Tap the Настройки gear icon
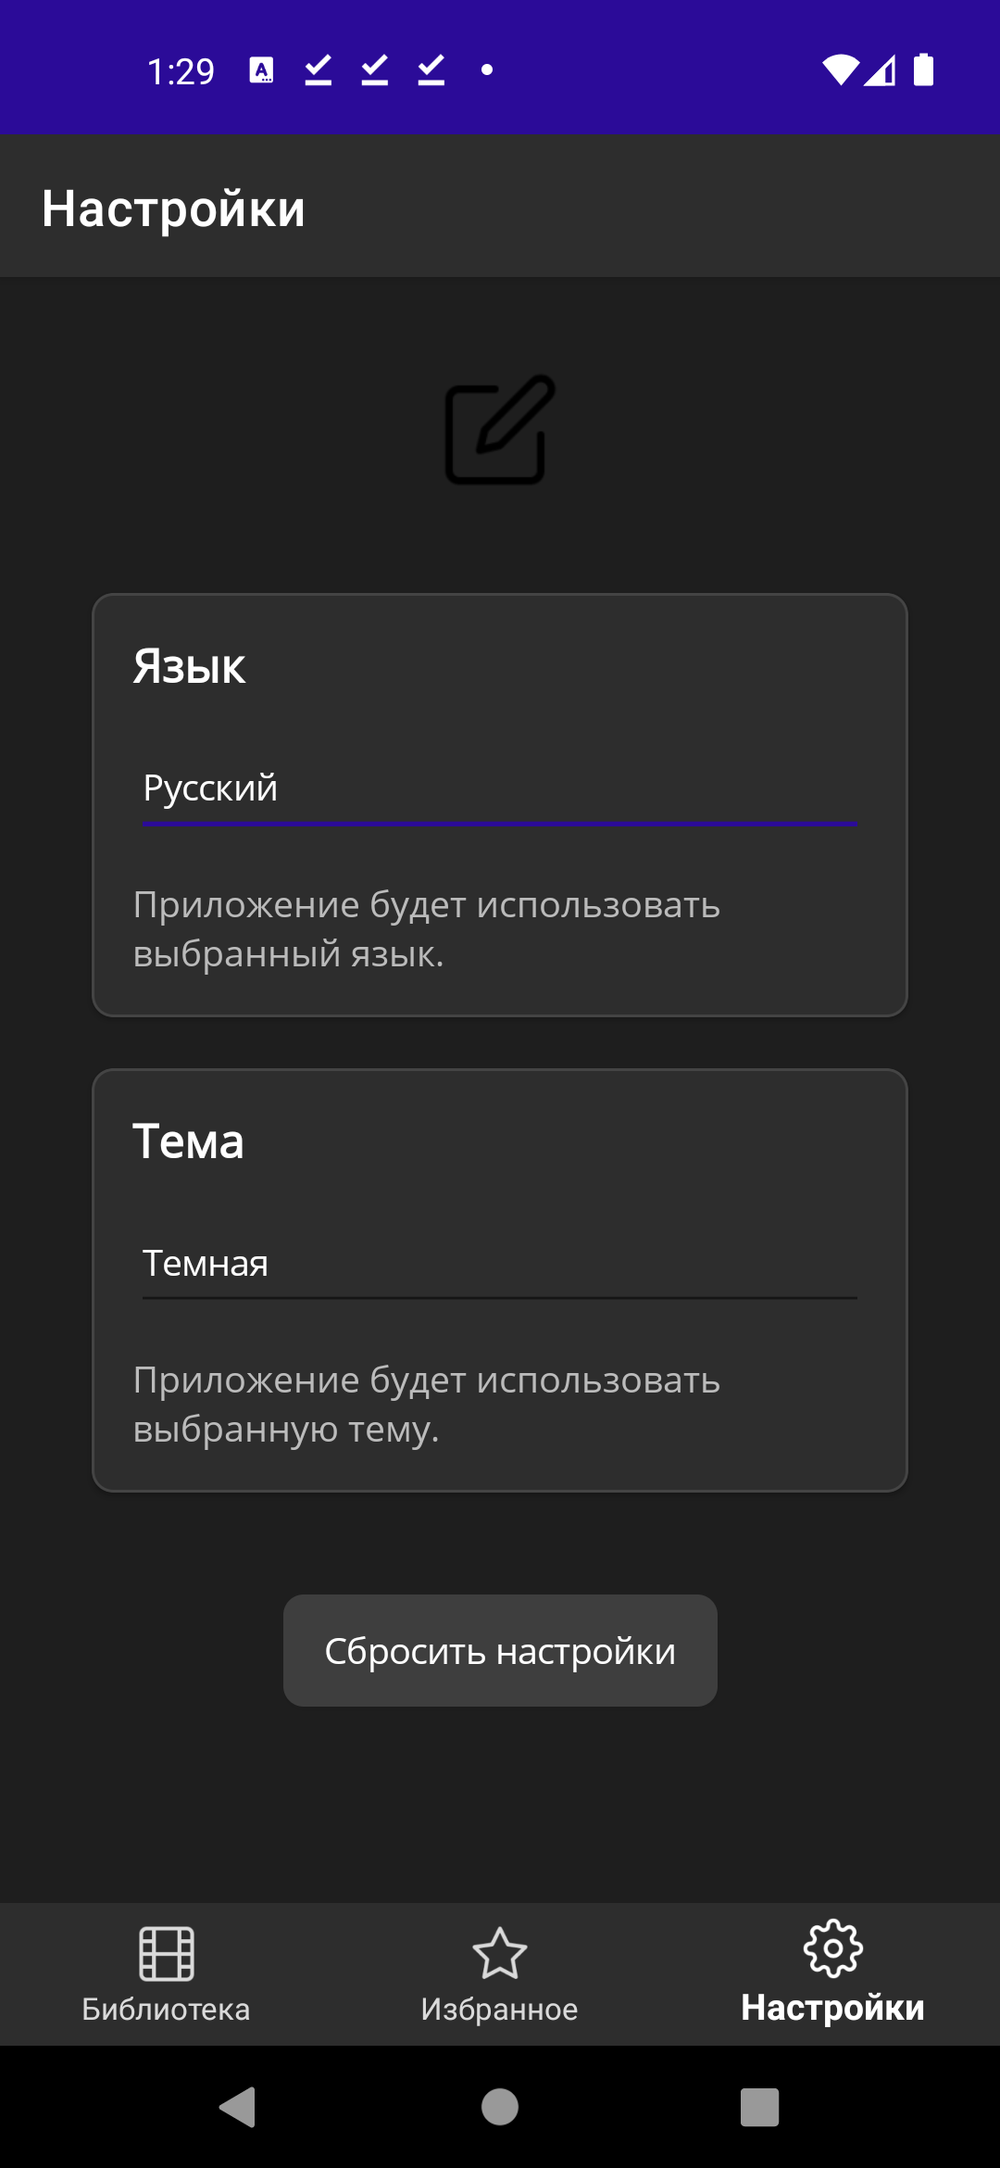Image resolution: width=1000 pixels, height=2168 pixels. (833, 1948)
